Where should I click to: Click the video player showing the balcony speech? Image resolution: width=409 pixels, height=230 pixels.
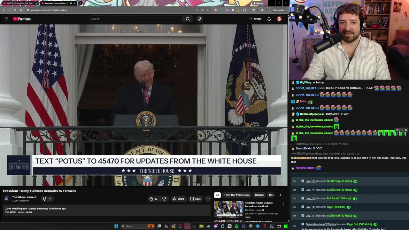point(144,105)
